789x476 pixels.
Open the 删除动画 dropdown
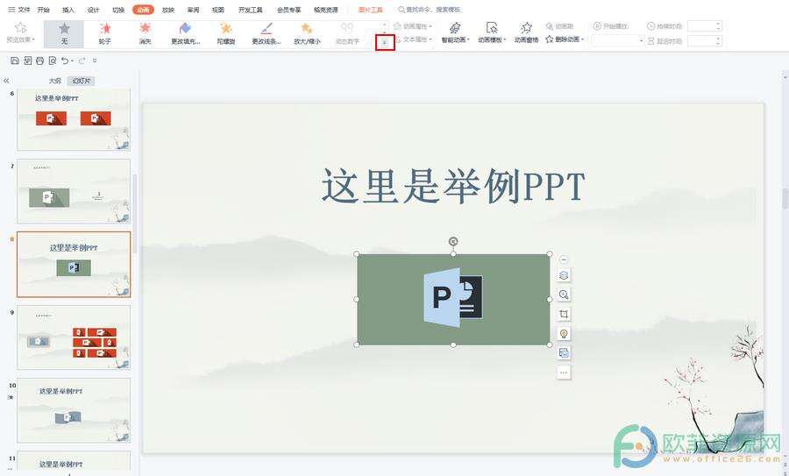[565, 39]
